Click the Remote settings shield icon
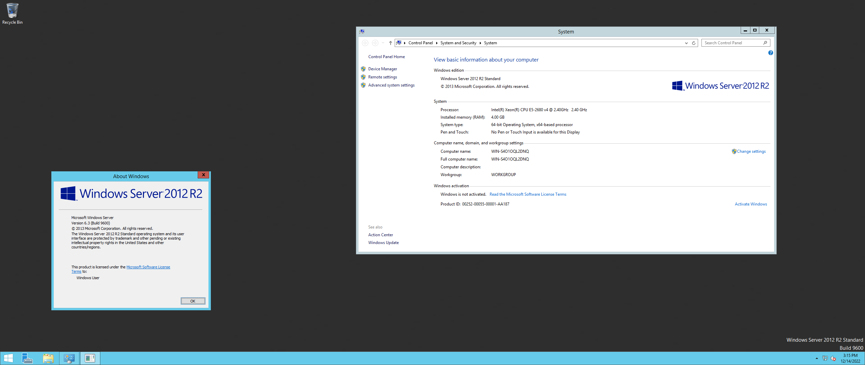Viewport: 865px width, 365px height. [363, 77]
